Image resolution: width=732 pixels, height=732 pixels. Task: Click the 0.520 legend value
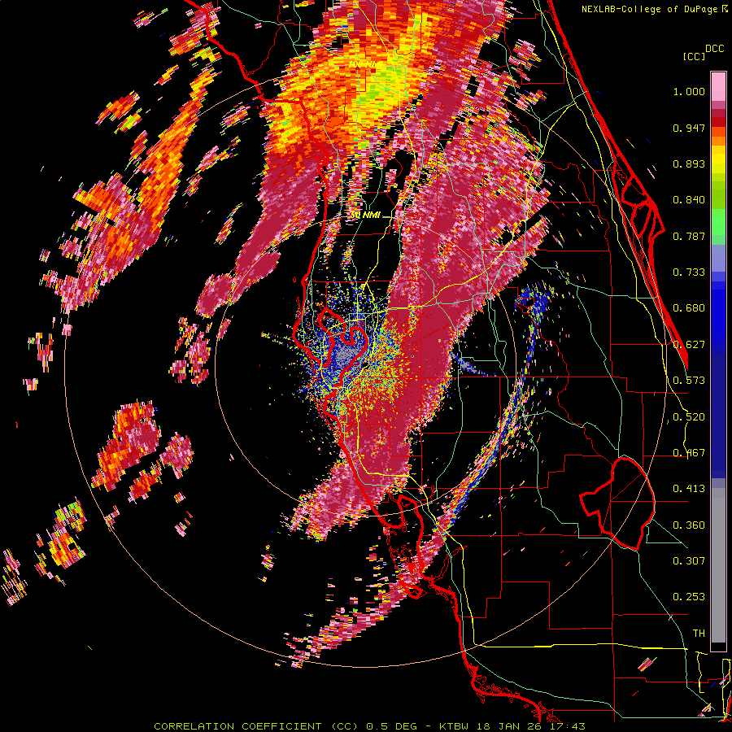tap(689, 417)
